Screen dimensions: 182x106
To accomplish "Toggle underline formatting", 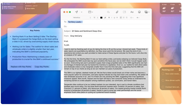I will tap(114, 18).
